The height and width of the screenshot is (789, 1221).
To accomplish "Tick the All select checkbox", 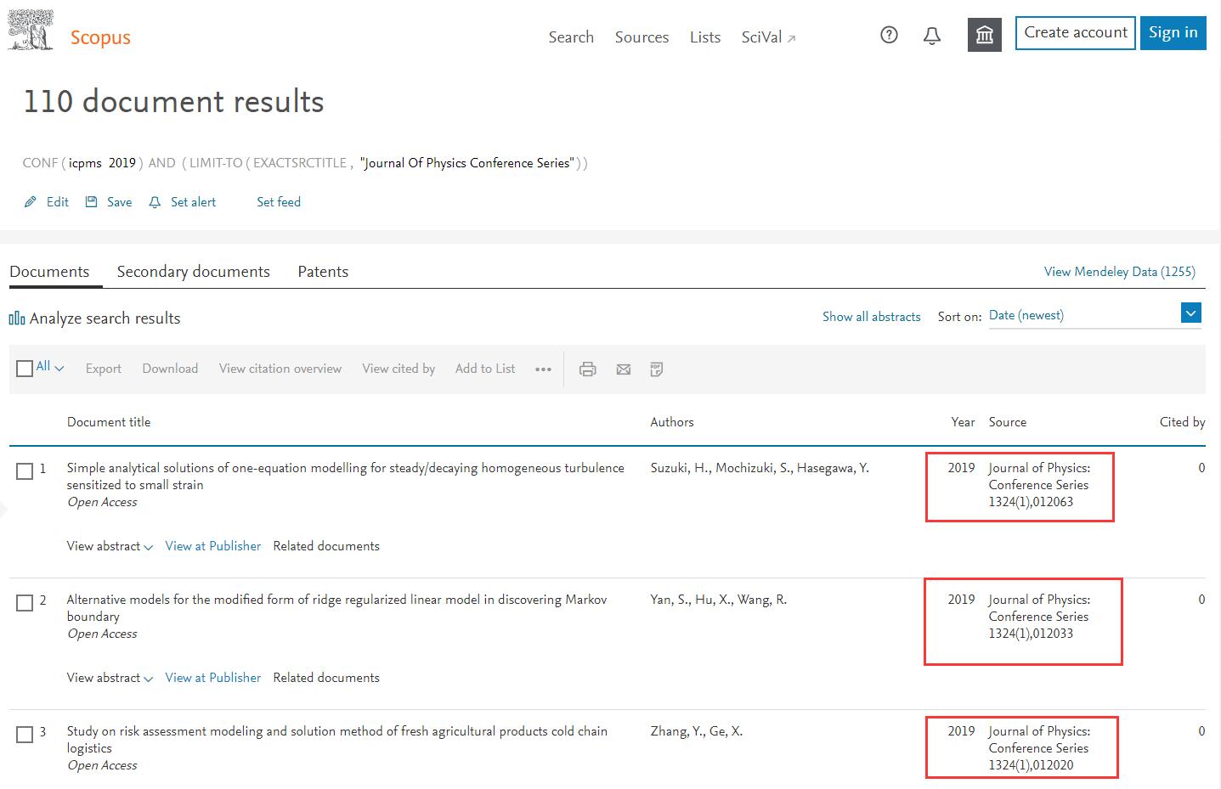I will (x=25, y=368).
